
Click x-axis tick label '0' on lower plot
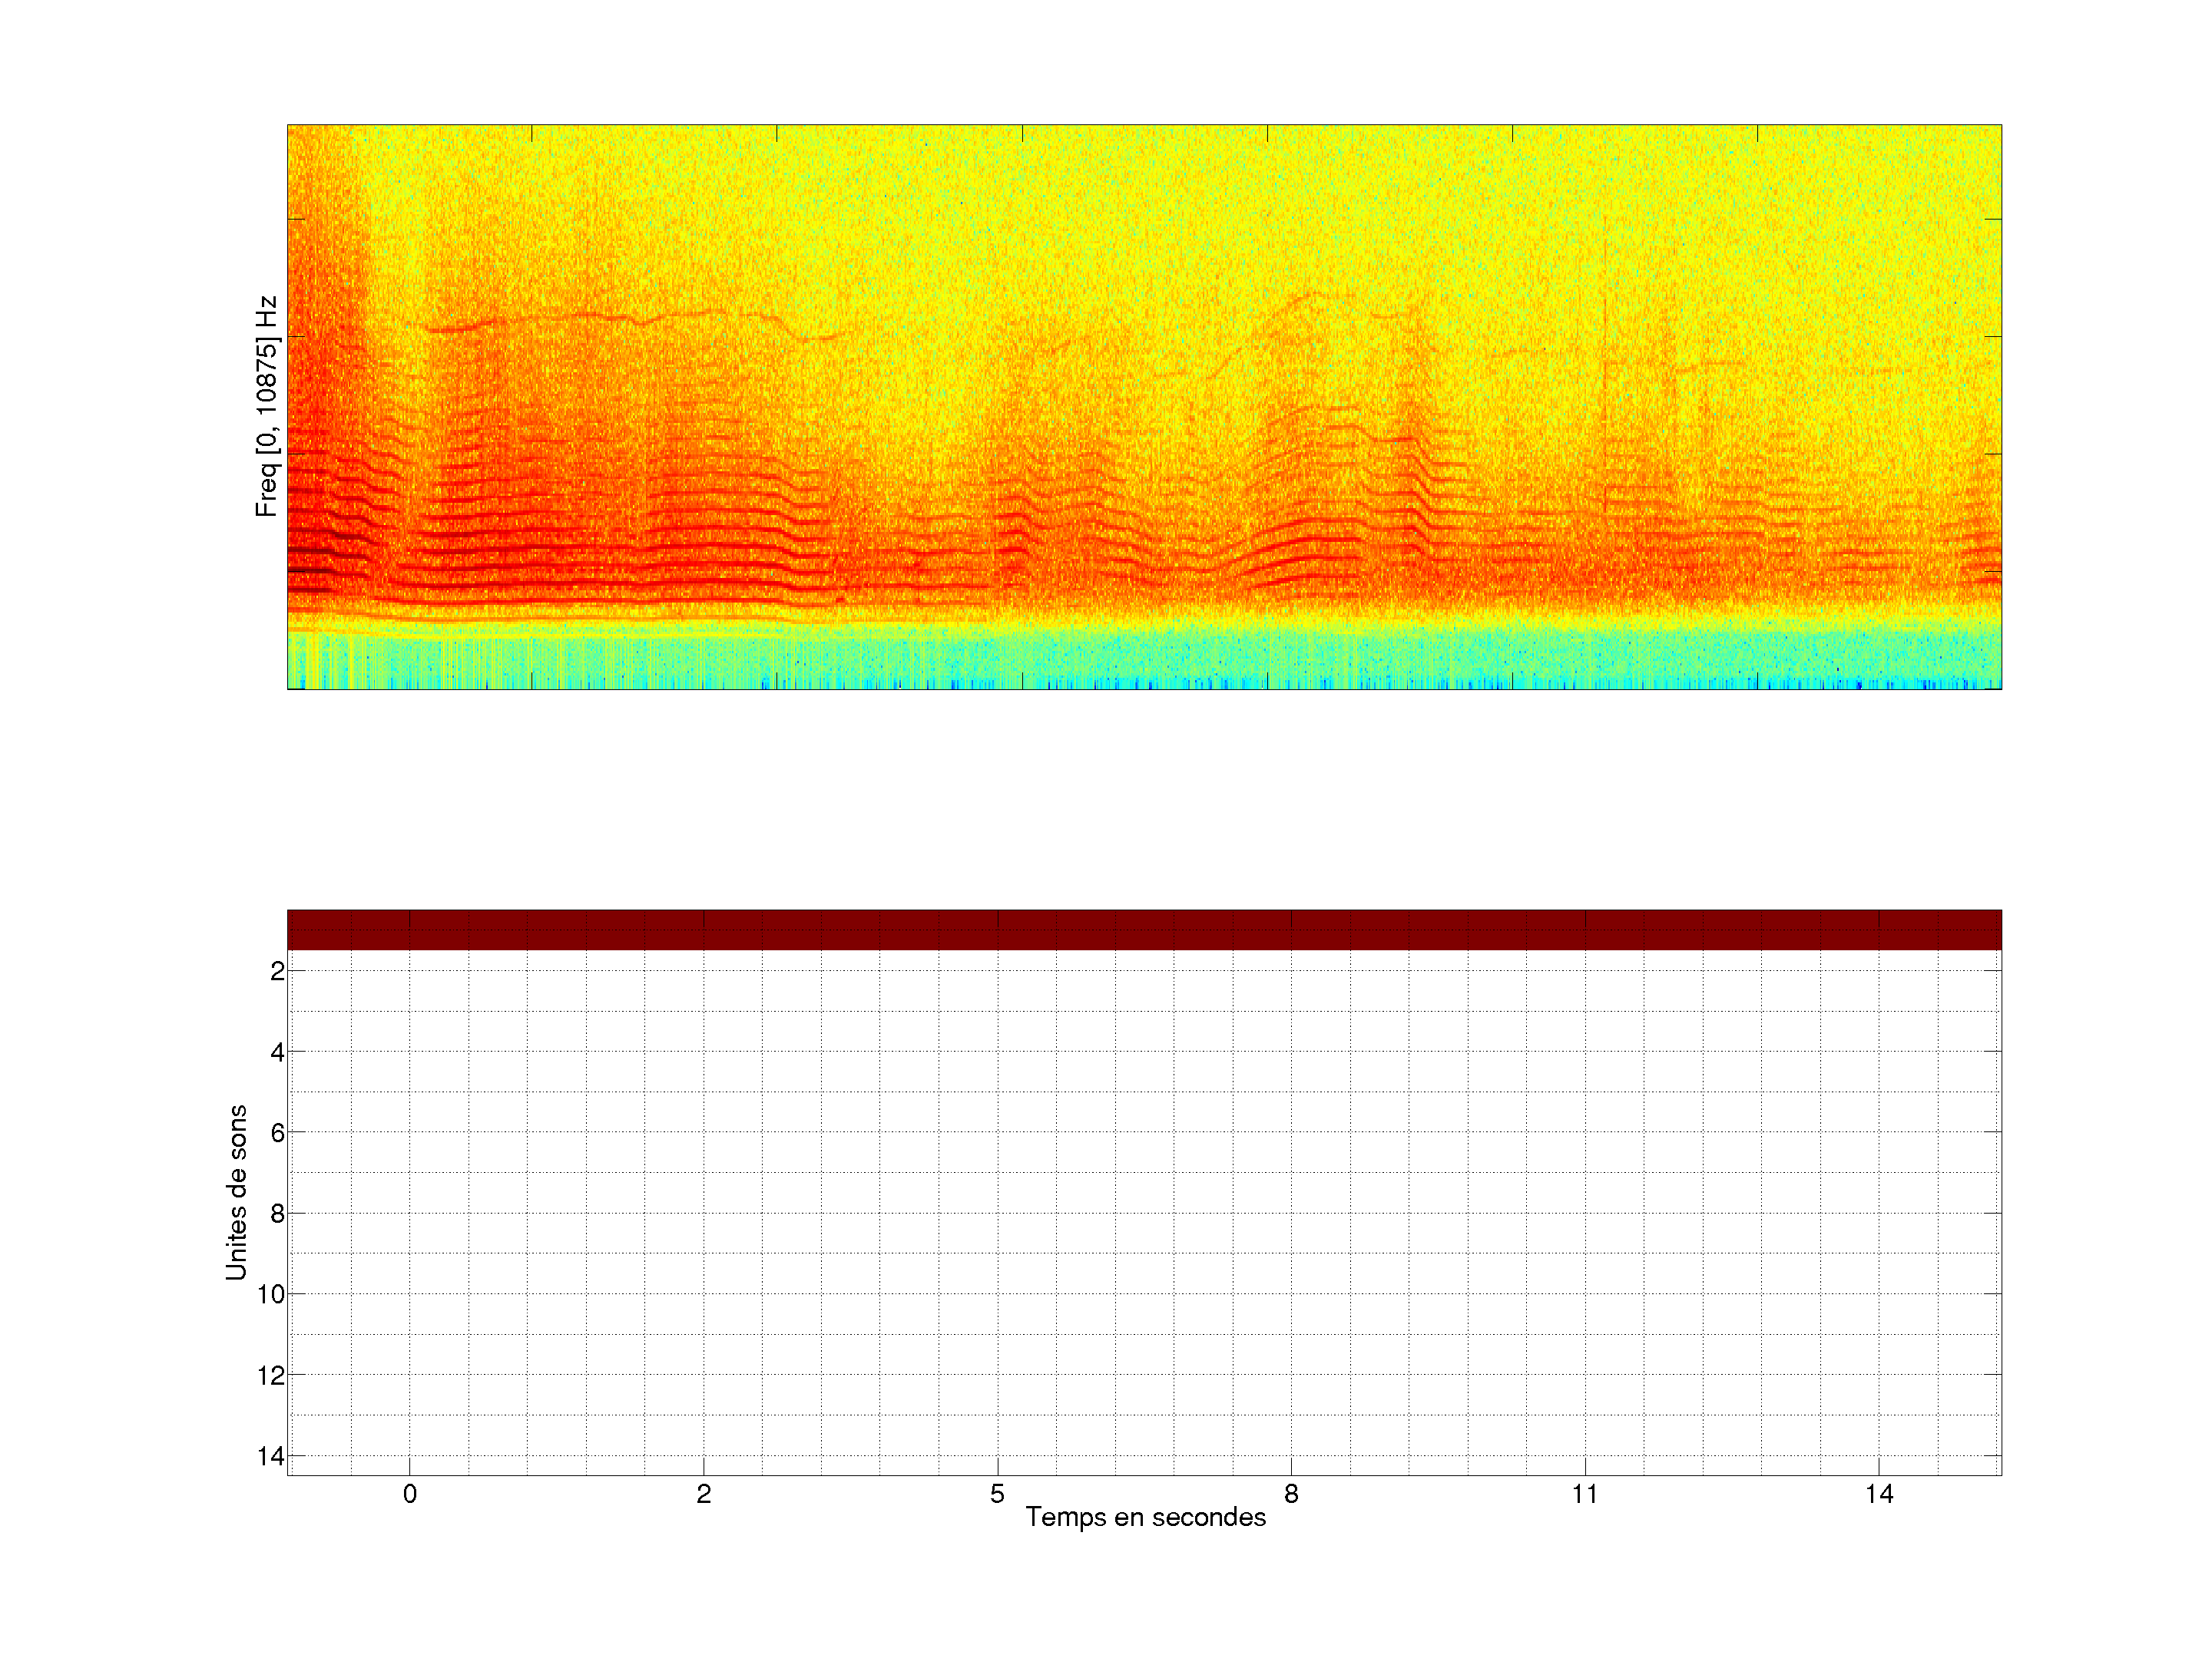(x=410, y=1494)
